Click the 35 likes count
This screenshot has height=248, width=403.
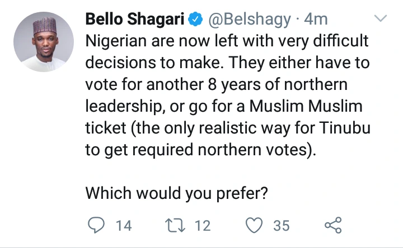[x=281, y=226]
